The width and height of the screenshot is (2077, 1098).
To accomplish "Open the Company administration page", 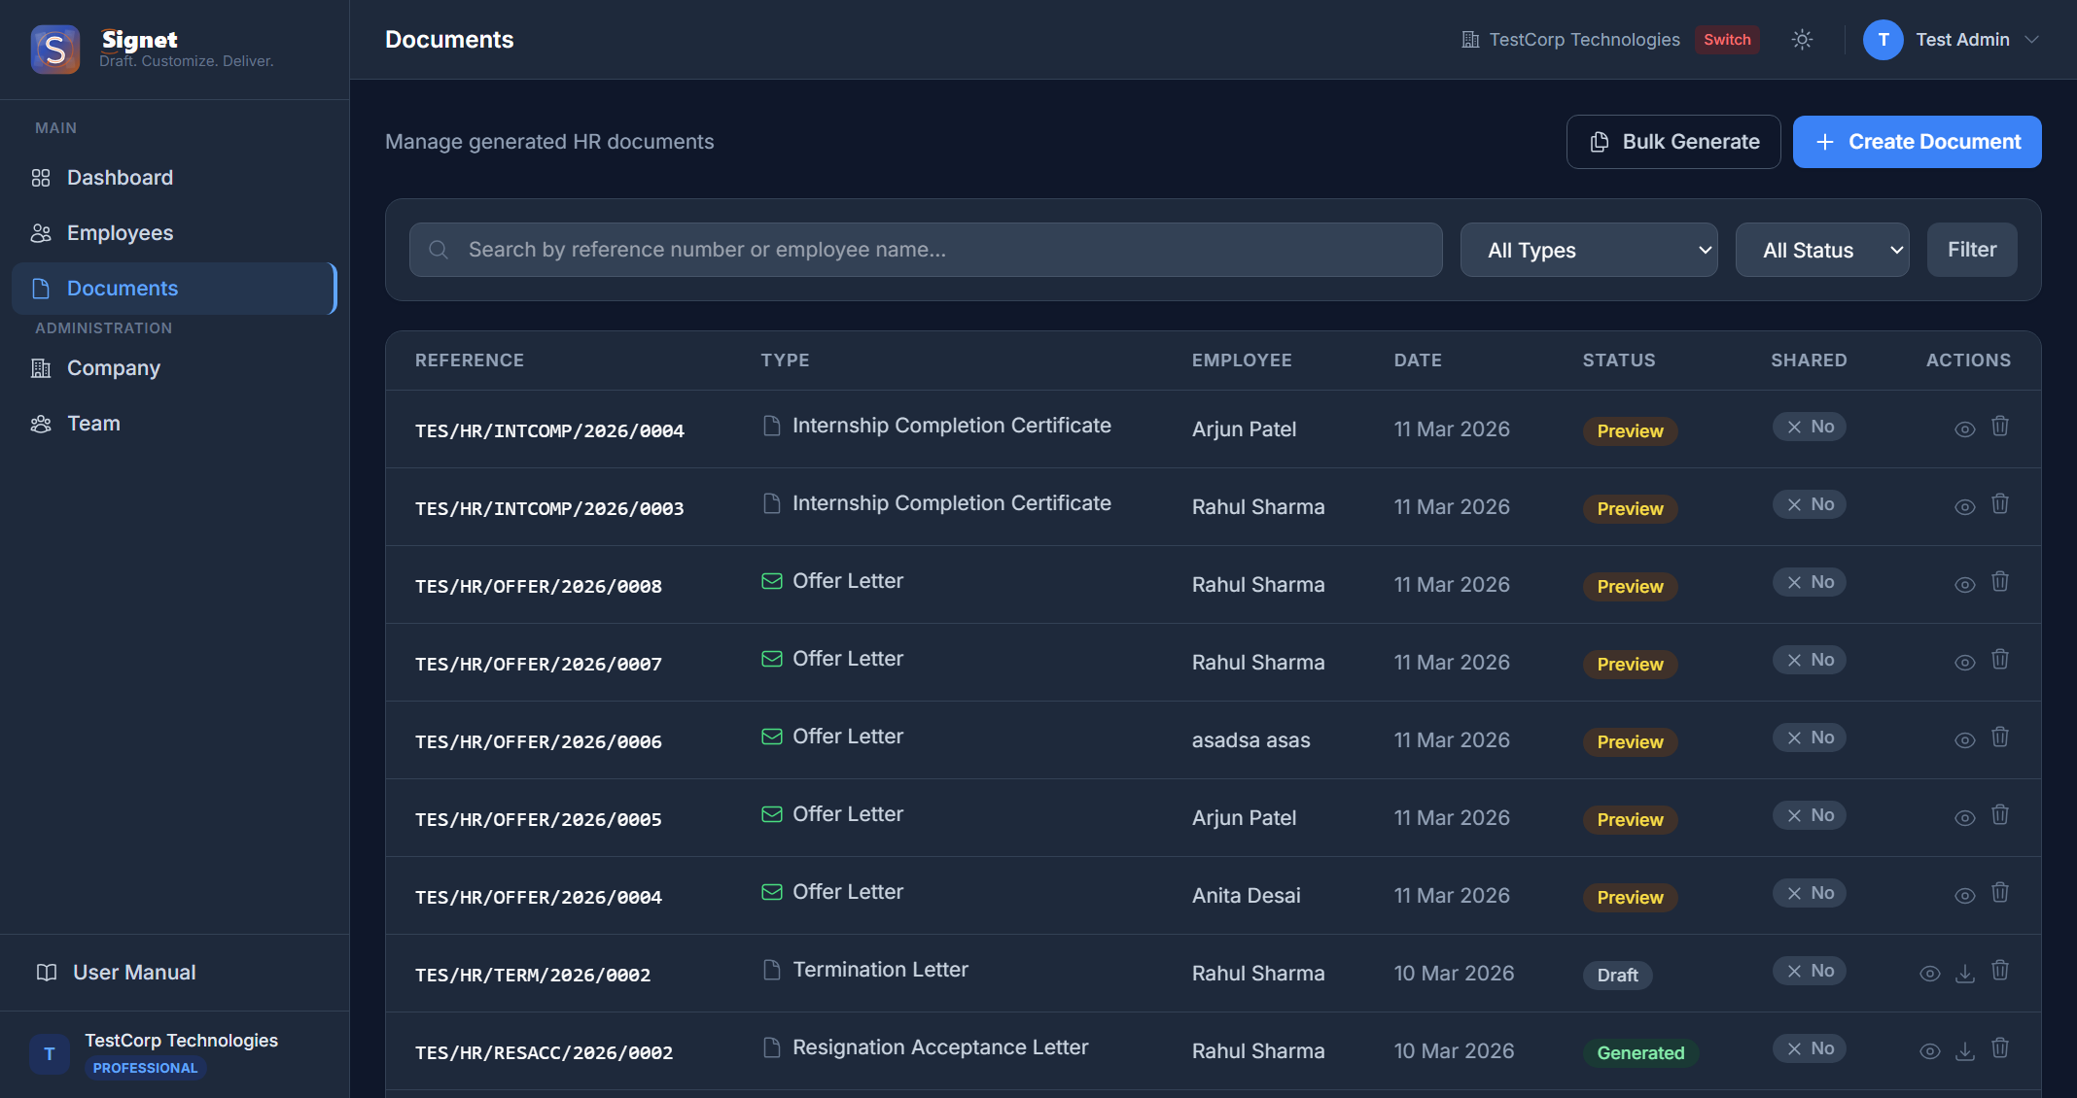I will coord(113,368).
